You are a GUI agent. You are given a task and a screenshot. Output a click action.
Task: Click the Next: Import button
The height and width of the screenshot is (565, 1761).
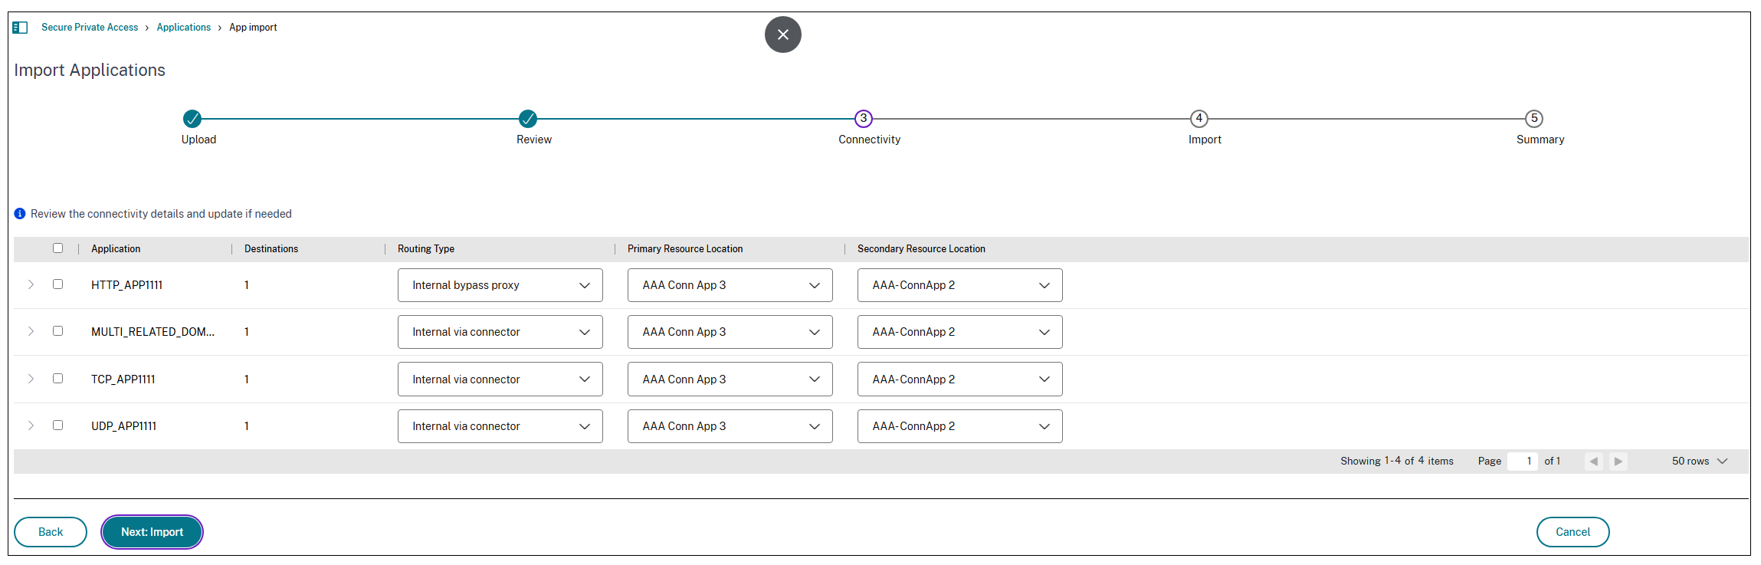pyautogui.click(x=152, y=532)
